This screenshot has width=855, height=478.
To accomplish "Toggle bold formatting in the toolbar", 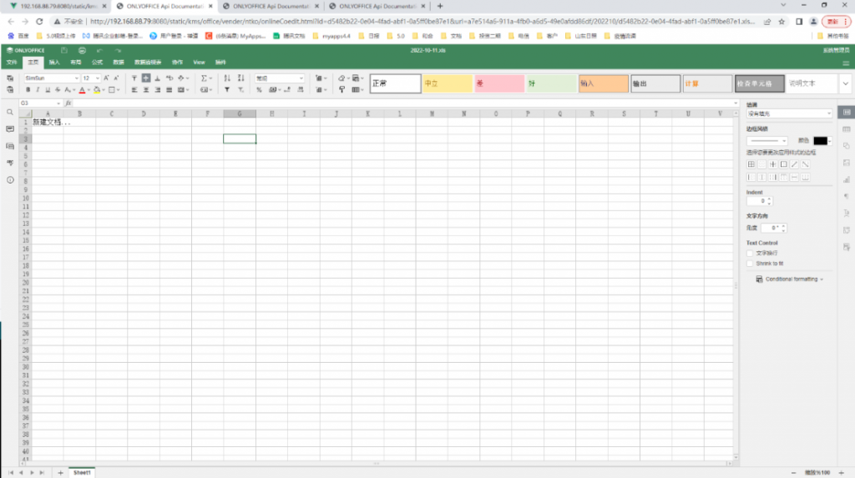I will (x=28, y=89).
